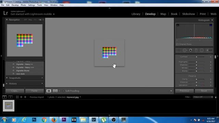Open the Filters Off dropdown
Screen dimensions: 219x123
pyautogui.click(x=203, y=97)
